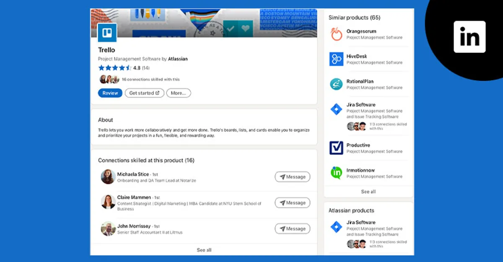The height and width of the screenshot is (262, 503).
Task: Message Claire Mammen
Action: 292,203
